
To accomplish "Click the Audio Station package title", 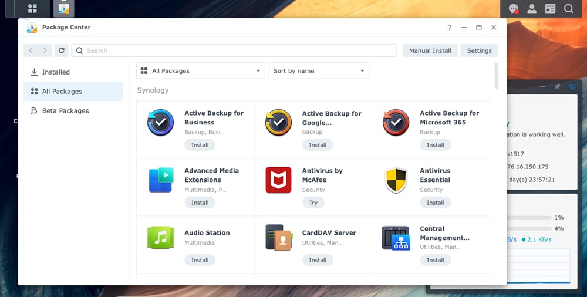I will click(x=207, y=232).
